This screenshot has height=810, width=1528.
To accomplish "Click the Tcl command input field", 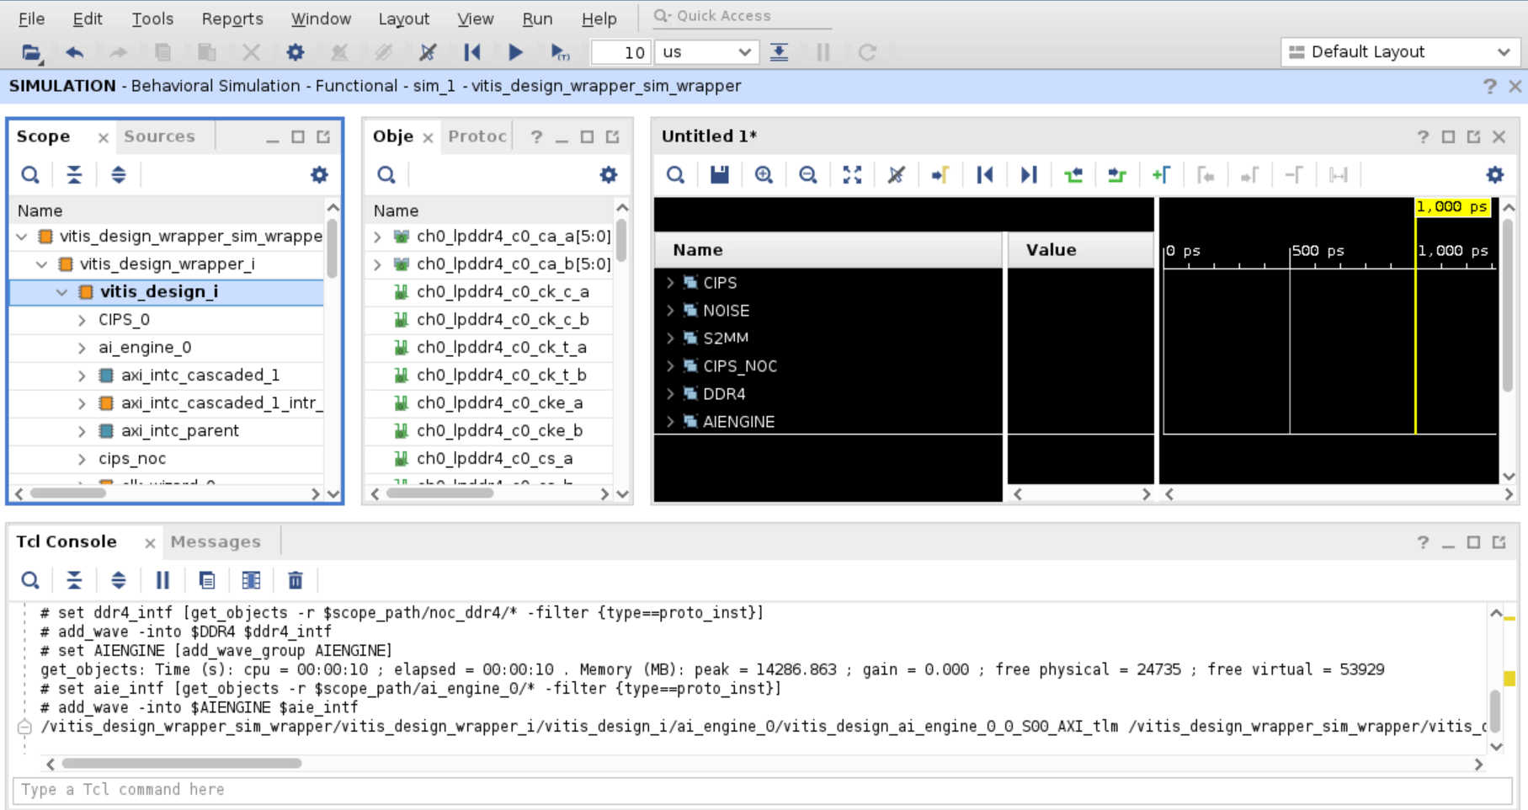I will 758,790.
